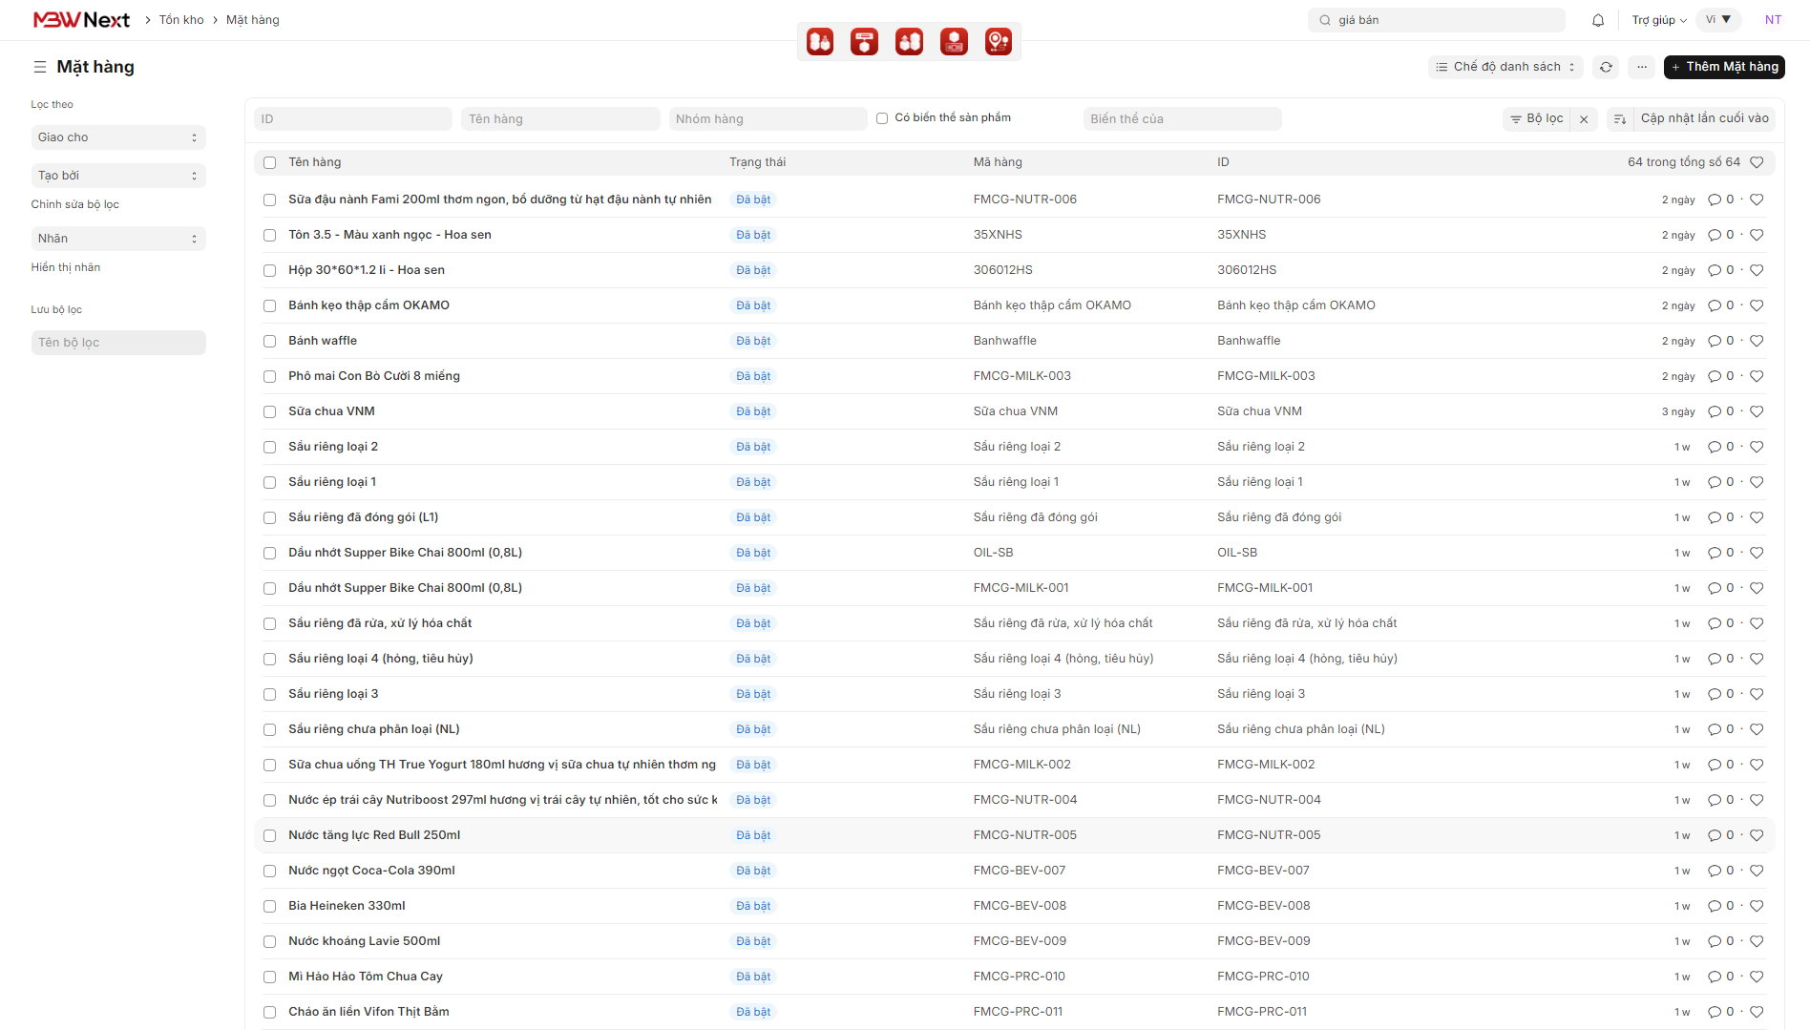Toggle the sort order direction icon
Screen dimensions: 1810x1030
[x=1619, y=119]
